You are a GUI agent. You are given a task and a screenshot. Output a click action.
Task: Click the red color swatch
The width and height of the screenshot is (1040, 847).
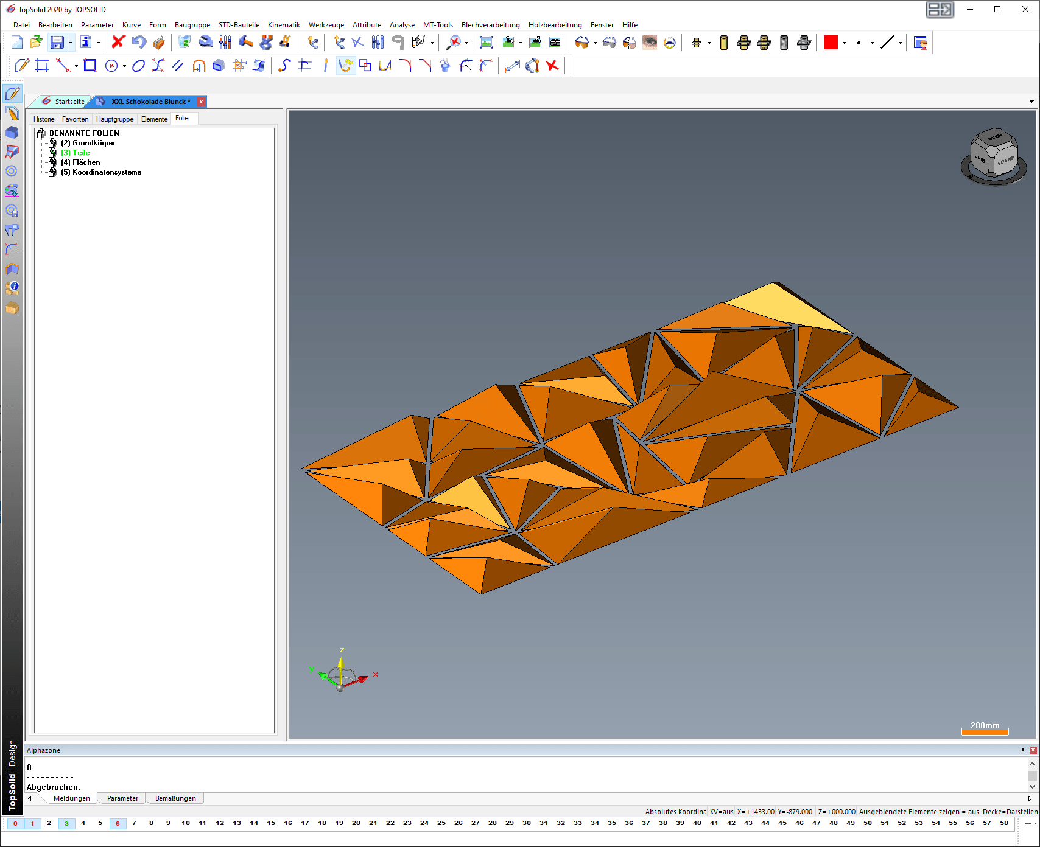pos(831,42)
